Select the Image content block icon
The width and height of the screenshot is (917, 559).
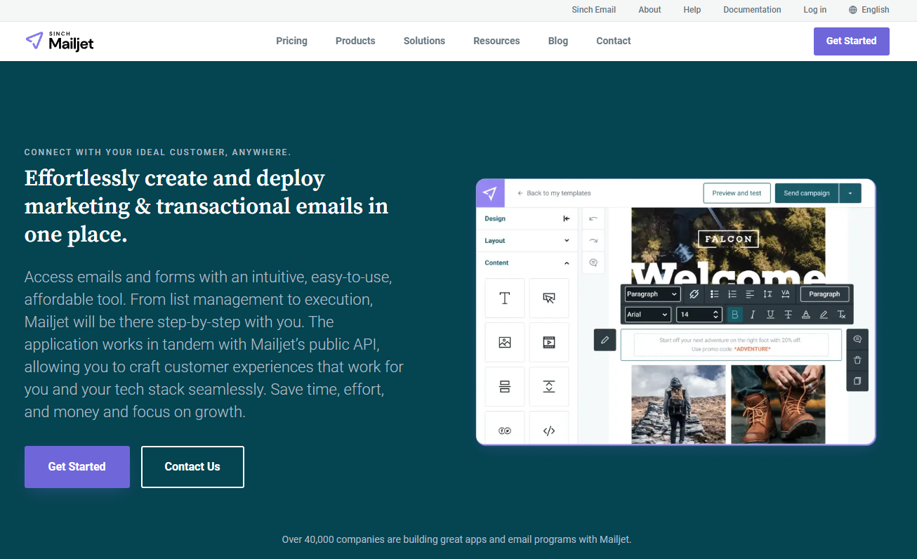(505, 343)
